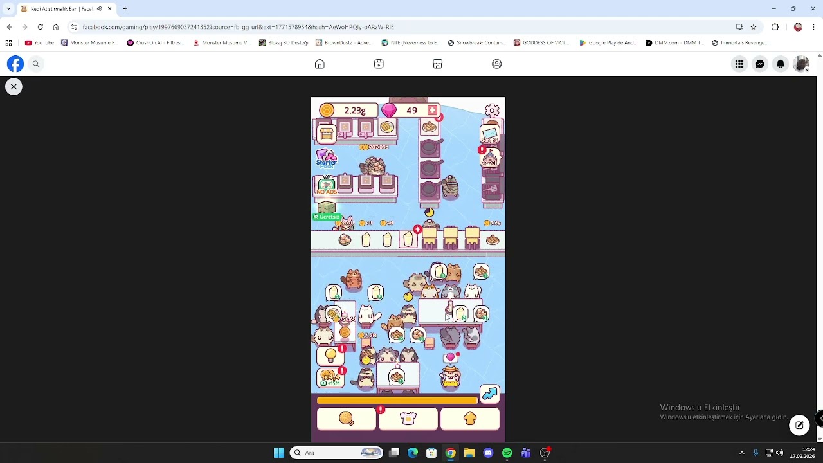Open the Biokaj 3D Desteği bookmark
823x463 pixels.
[x=284, y=43]
